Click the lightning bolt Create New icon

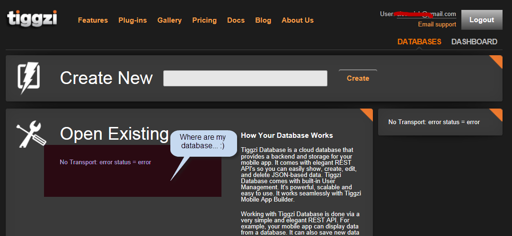(x=28, y=77)
